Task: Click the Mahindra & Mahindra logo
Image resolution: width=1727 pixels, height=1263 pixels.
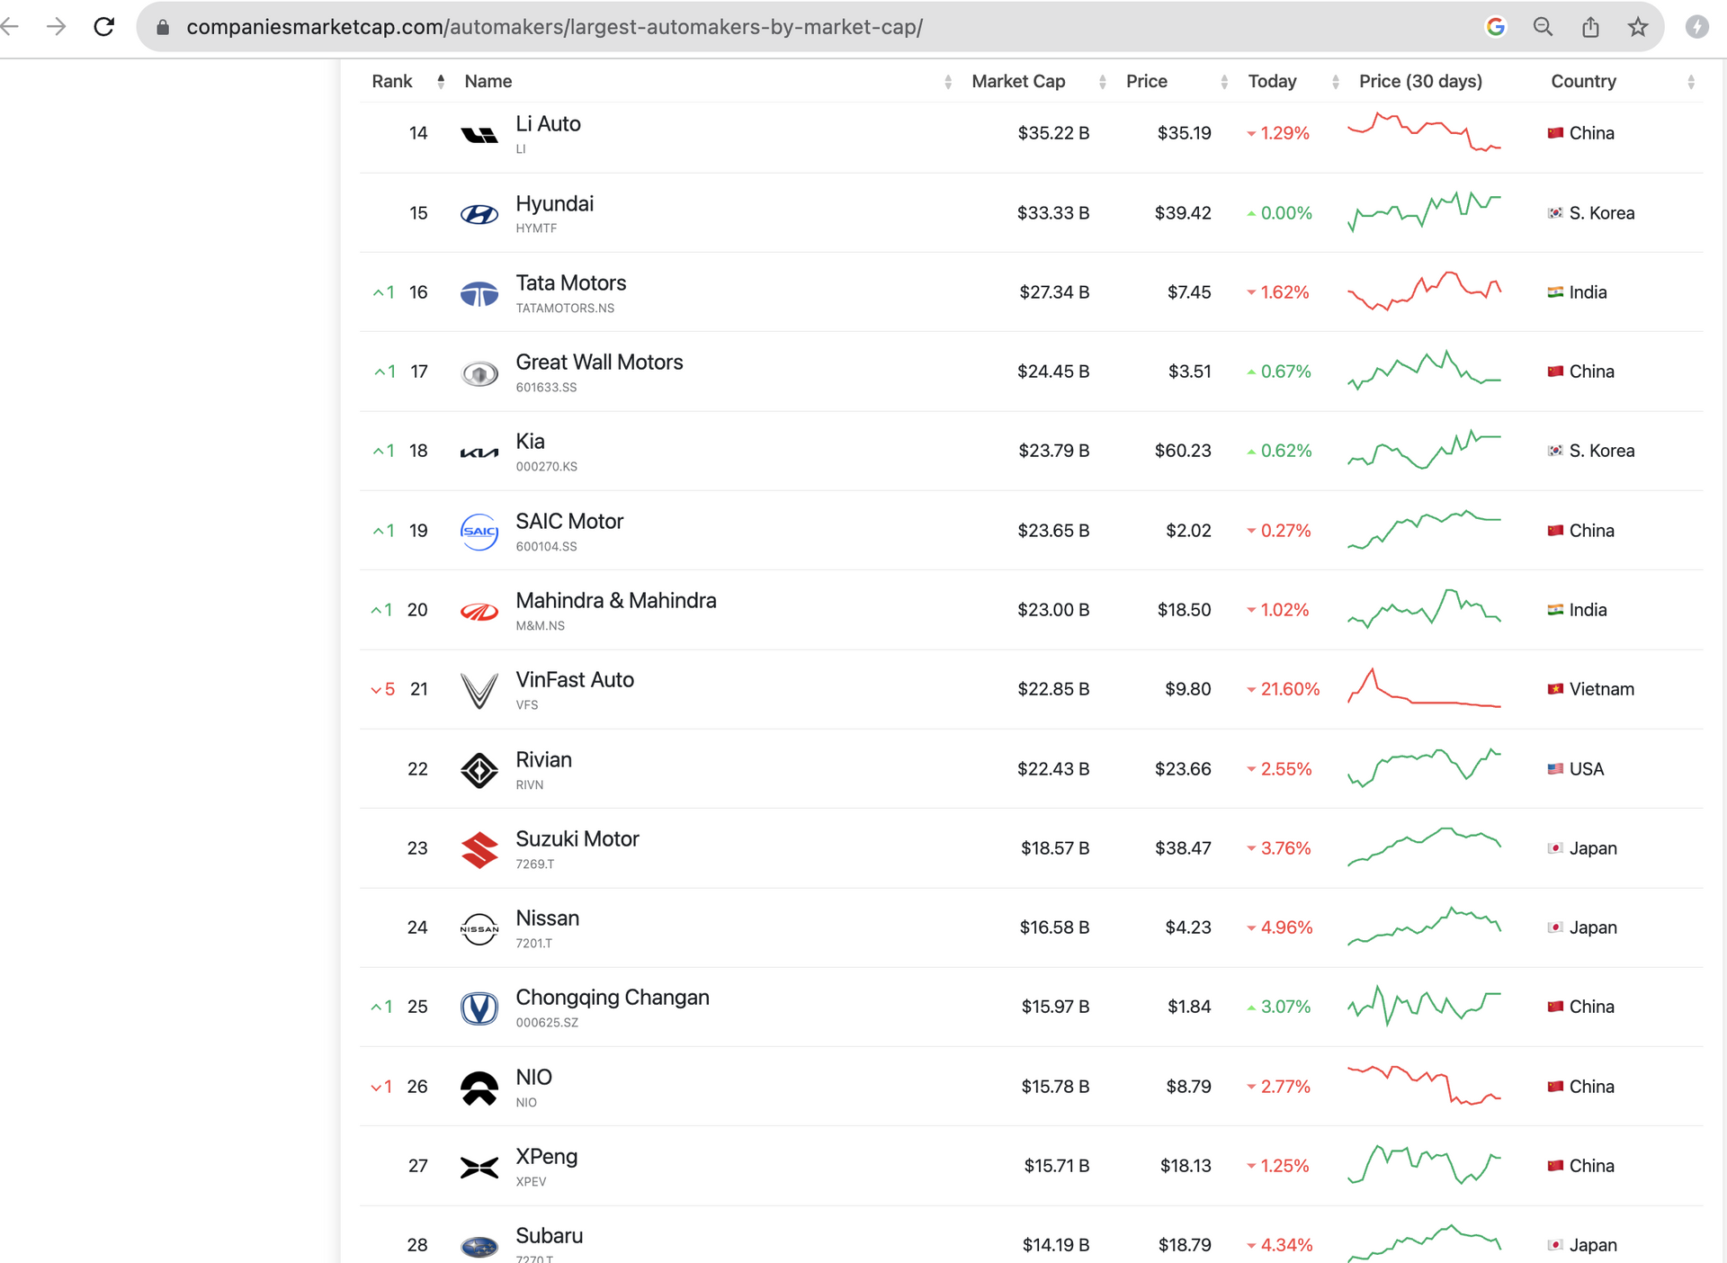Action: 479,612
